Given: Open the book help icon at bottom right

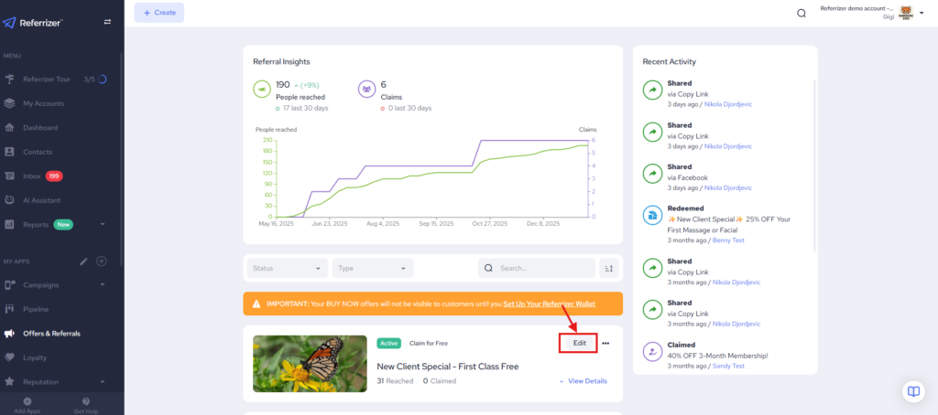Looking at the screenshot, I should (913, 391).
